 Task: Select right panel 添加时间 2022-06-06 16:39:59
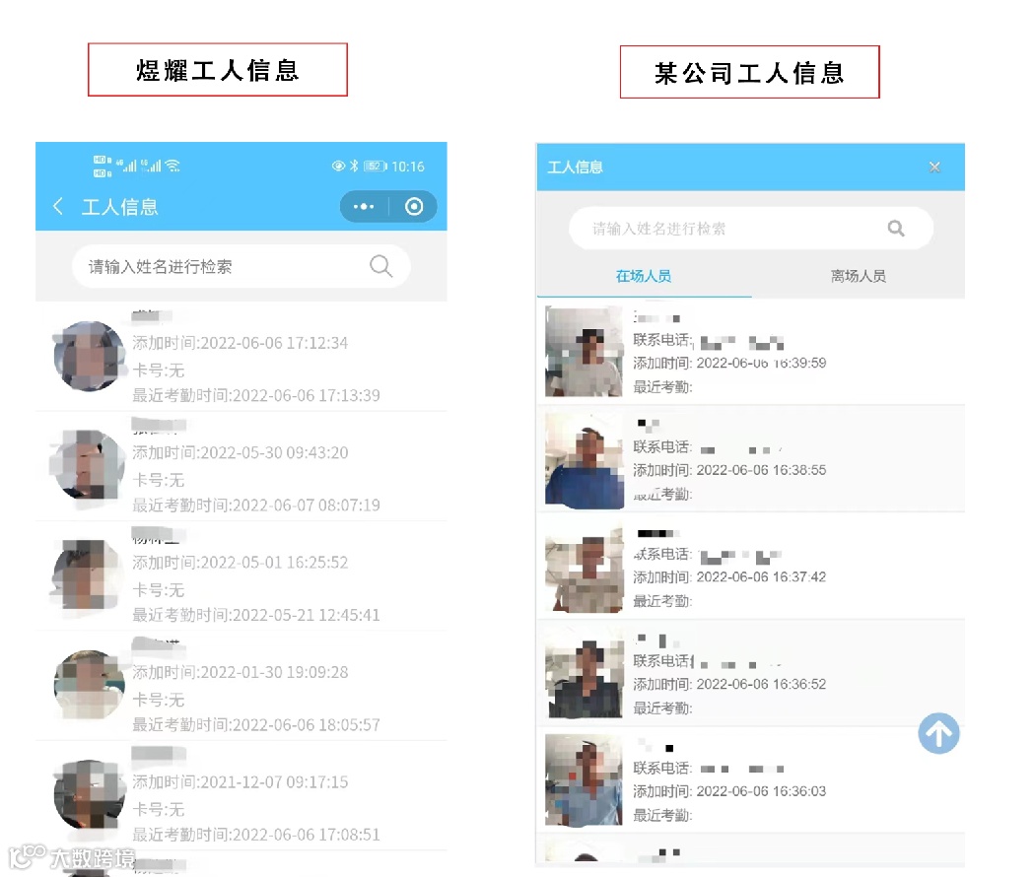(x=729, y=363)
